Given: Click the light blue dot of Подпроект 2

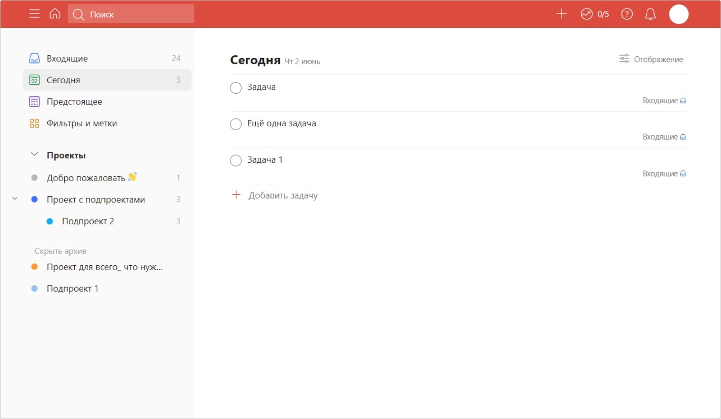Looking at the screenshot, I should (x=50, y=221).
